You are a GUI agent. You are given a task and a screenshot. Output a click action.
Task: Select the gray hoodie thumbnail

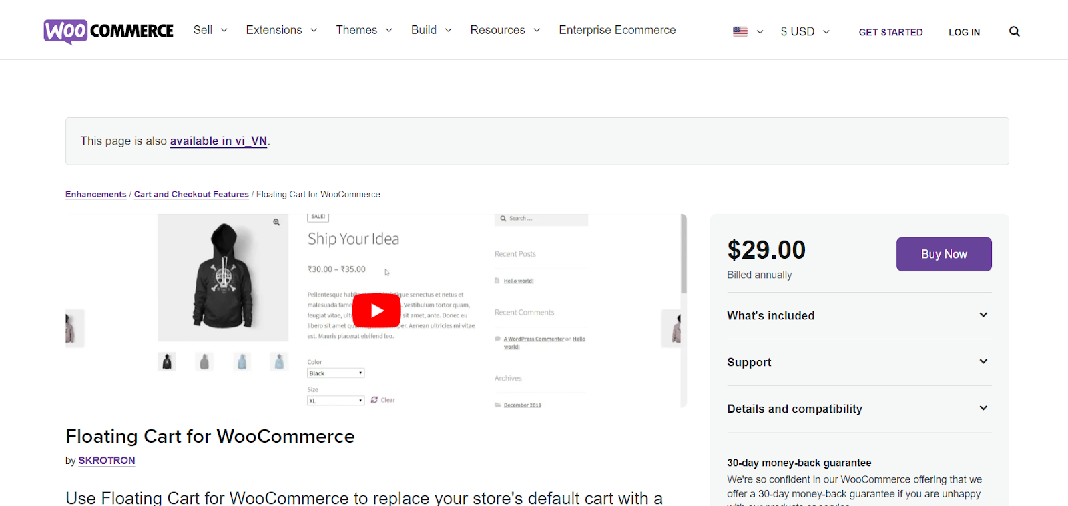pos(204,361)
